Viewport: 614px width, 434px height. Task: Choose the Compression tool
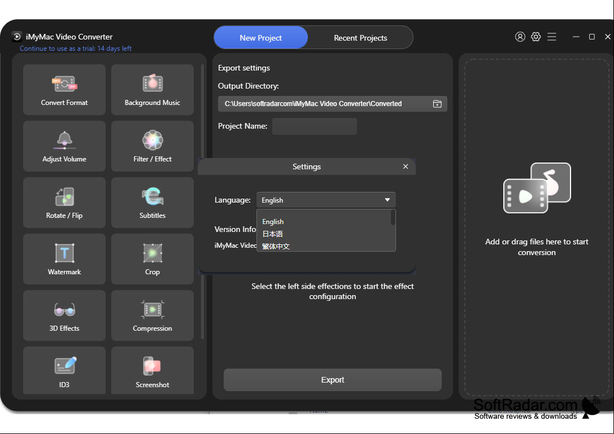click(x=153, y=315)
